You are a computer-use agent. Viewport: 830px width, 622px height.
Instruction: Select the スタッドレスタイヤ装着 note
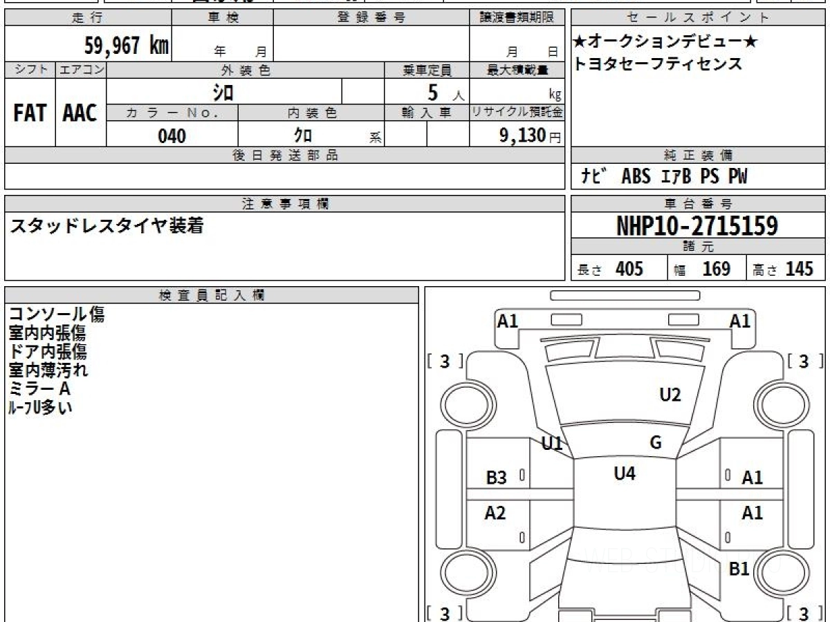pos(106,225)
